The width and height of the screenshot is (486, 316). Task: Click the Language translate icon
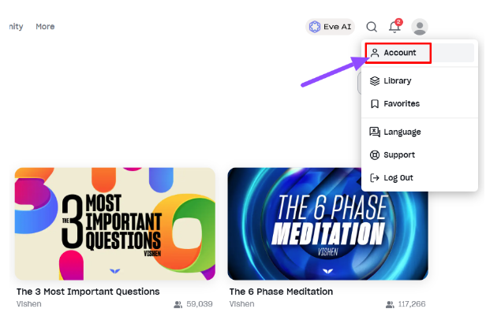tap(375, 132)
